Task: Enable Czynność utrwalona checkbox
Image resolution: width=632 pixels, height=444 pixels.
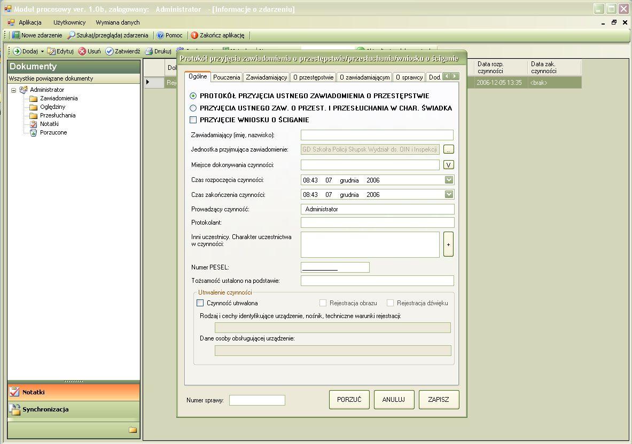Action: click(x=200, y=303)
